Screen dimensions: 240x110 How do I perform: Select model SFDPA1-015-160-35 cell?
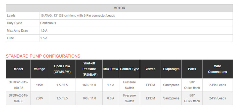[18, 85]
